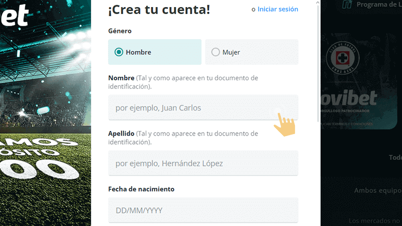402x226 pixels.
Task: Focus the Apellido input field
Action: (x=203, y=163)
